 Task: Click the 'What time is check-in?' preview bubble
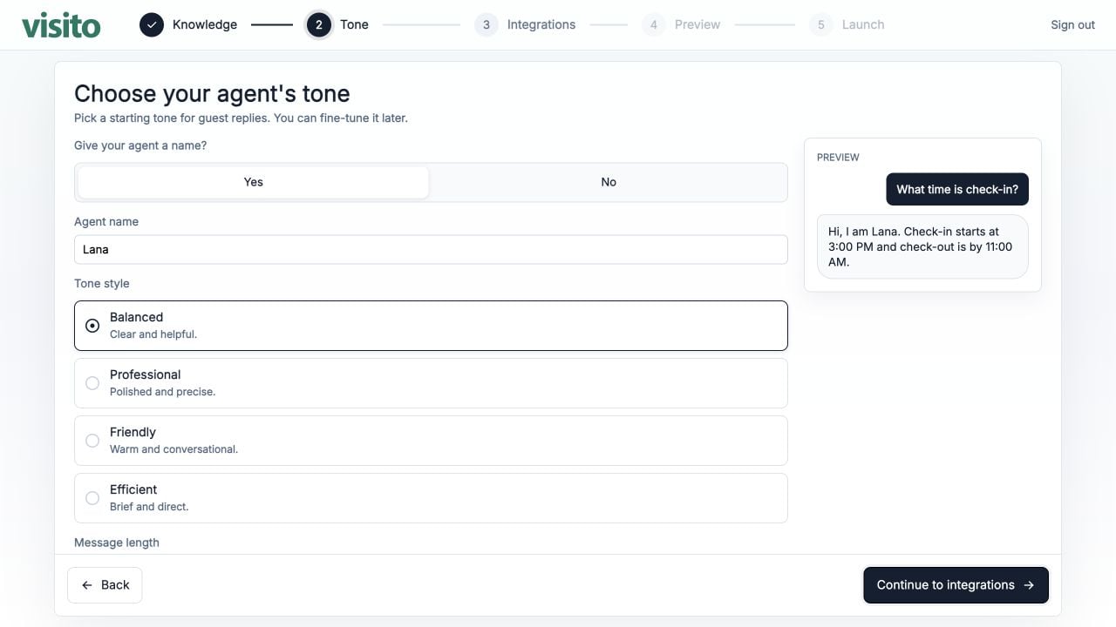[x=957, y=189]
